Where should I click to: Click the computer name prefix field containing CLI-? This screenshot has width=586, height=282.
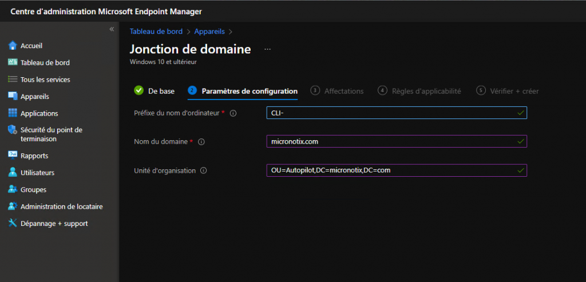pyautogui.click(x=397, y=113)
